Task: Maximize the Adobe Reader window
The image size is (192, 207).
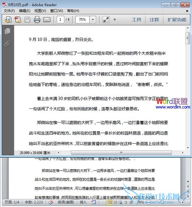Action: coord(175,5)
